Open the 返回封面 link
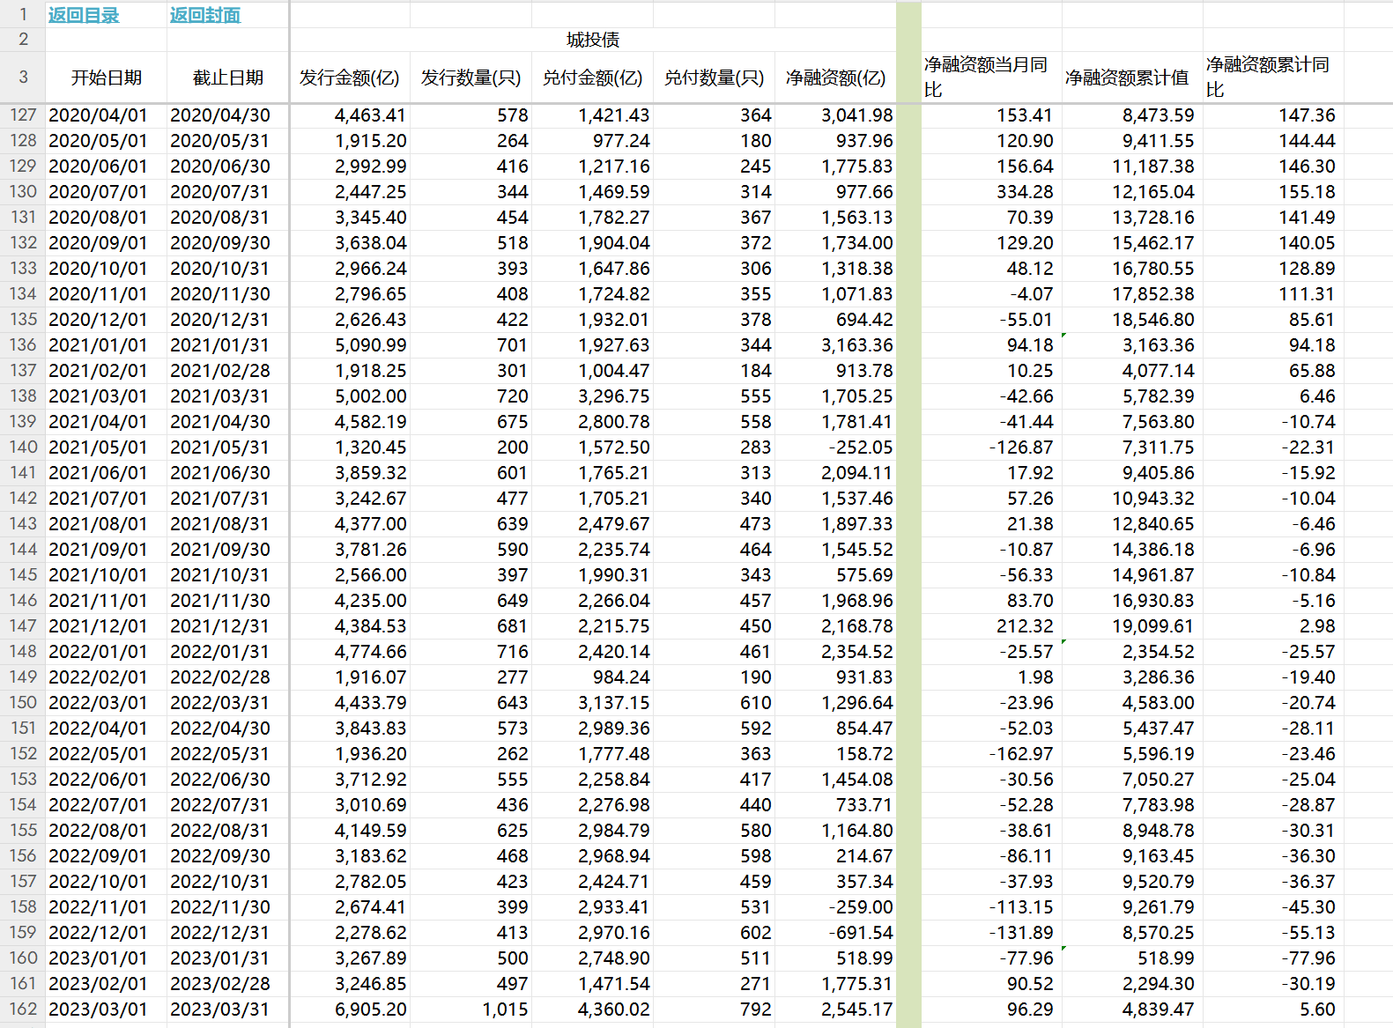This screenshot has width=1393, height=1028. click(205, 15)
